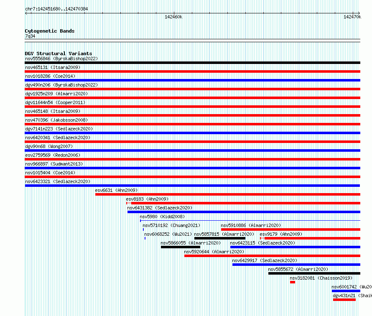Click nsv5855672 (Almarri2020) label
Viewport: 372px width, 316px height.
coord(298,269)
